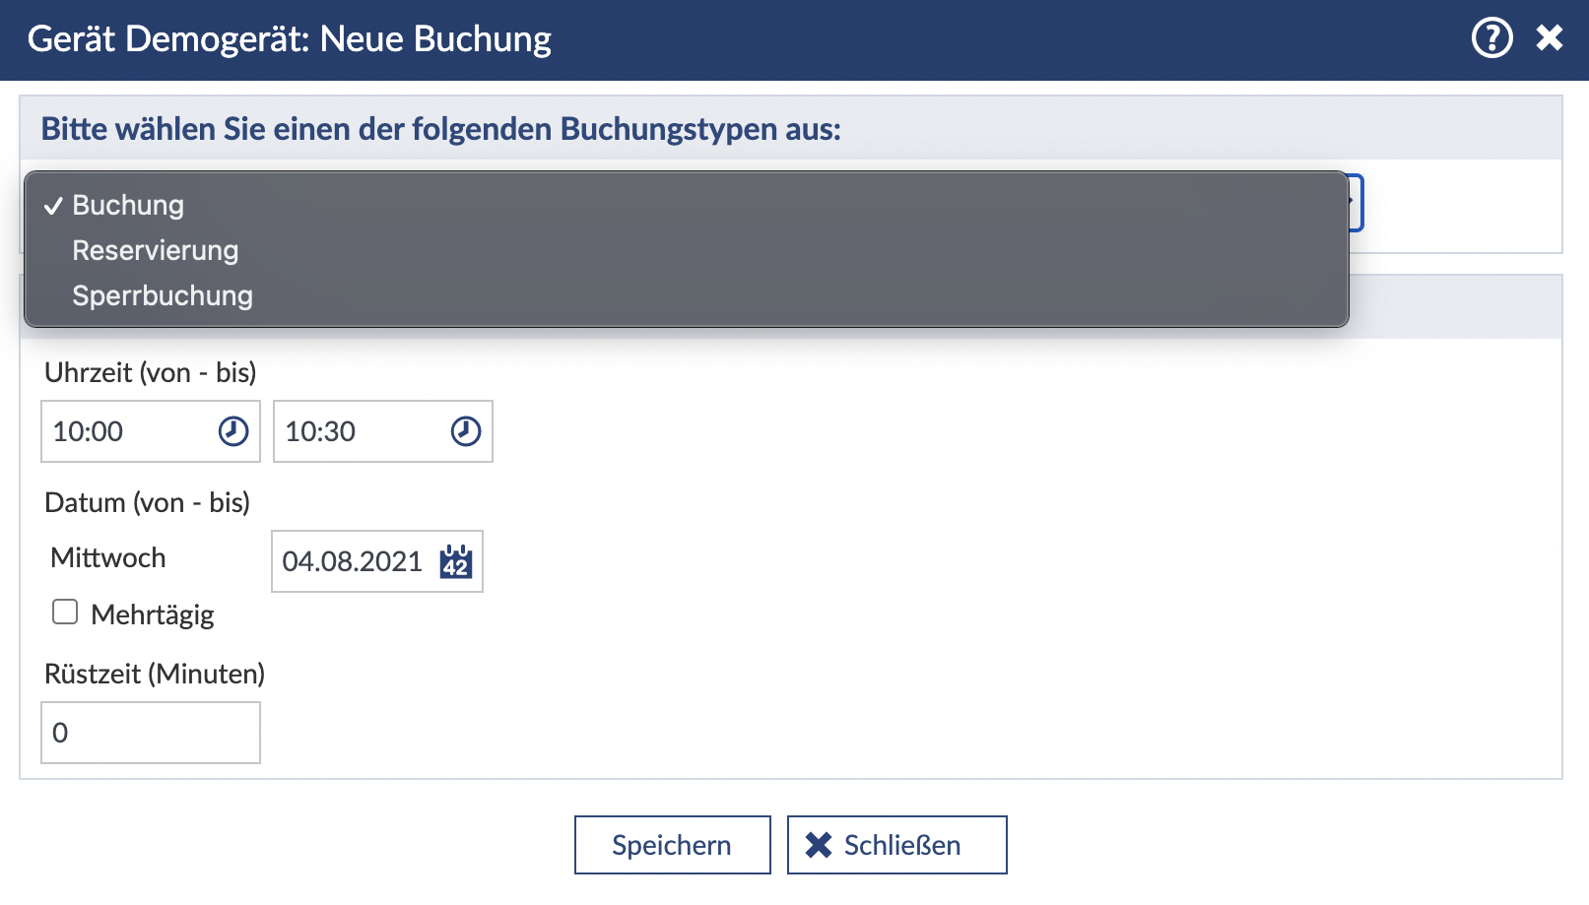The width and height of the screenshot is (1589, 905).
Task: Focus the start time field showing 10:00
Action: click(128, 431)
